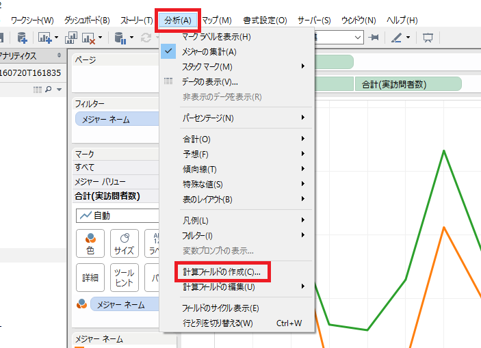Click the duplicate sheet toolbar icon
The image size is (481, 348).
pyautogui.click(x=71, y=38)
